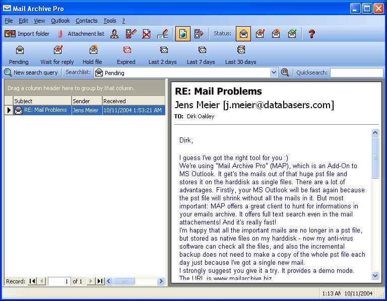The width and height of the screenshot is (387, 301).
Task: Click the contact person icon in the toolbar
Action: (114, 34)
